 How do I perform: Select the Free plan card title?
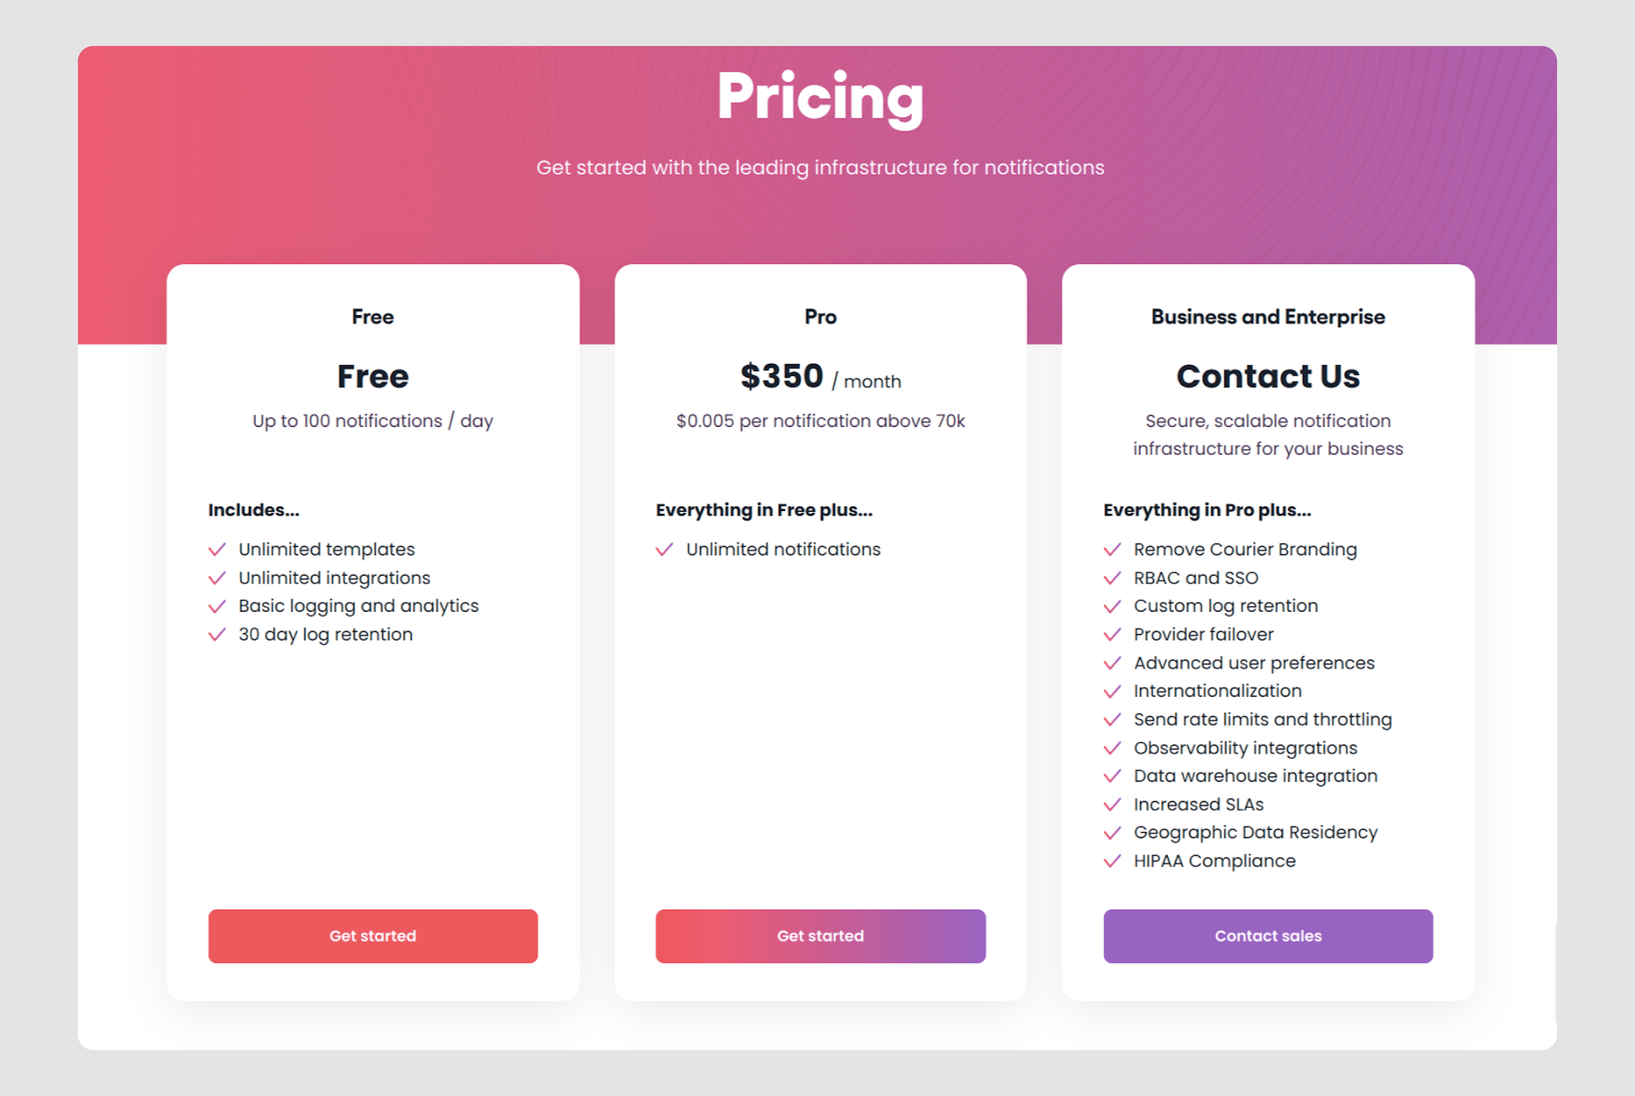(372, 316)
